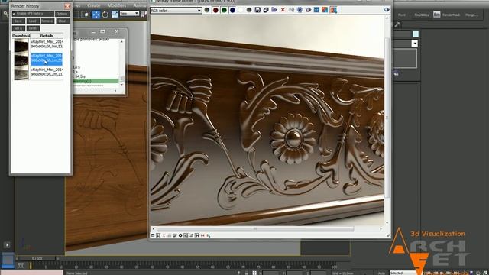Click scroll down arrow in log window
The height and width of the screenshot is (275, 489).
pyautogui.click(x=121, y=84)
